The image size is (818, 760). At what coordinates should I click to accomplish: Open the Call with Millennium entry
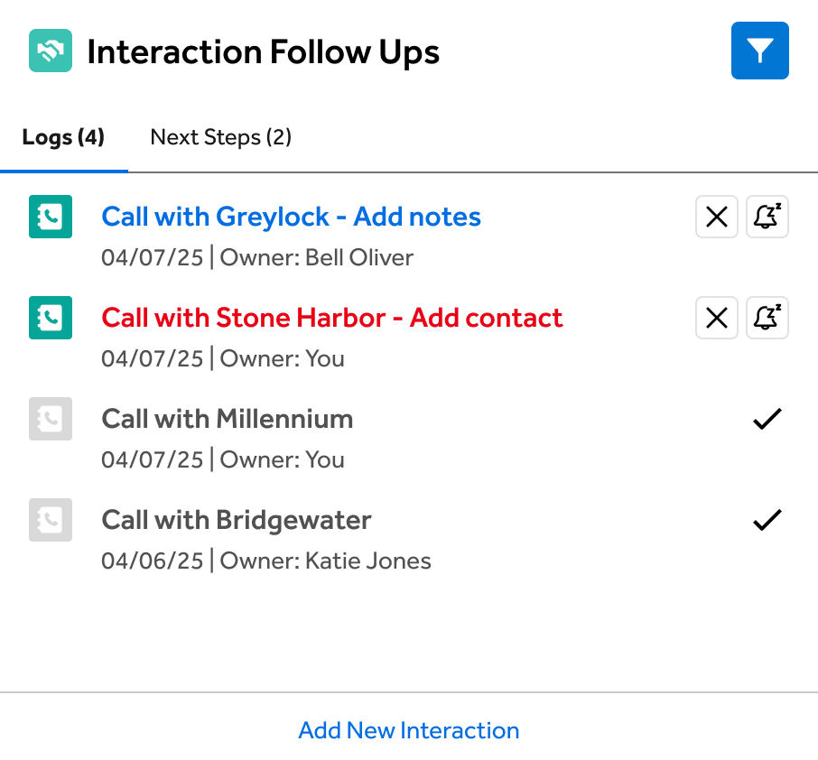tap(227, 419)
